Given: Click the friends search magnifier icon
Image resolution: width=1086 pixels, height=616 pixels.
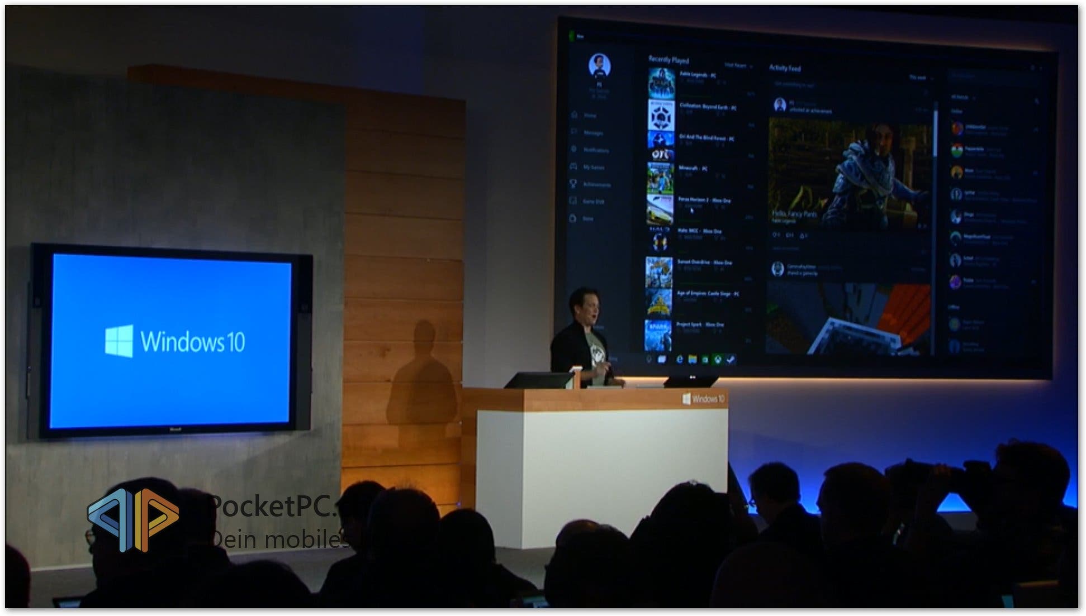Looking at the screenshot, I should coord(1037,101).
